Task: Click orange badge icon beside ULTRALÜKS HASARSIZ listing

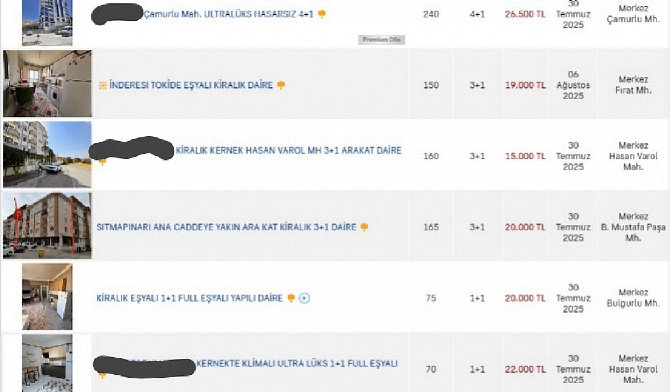Action: tap(322, 14)
